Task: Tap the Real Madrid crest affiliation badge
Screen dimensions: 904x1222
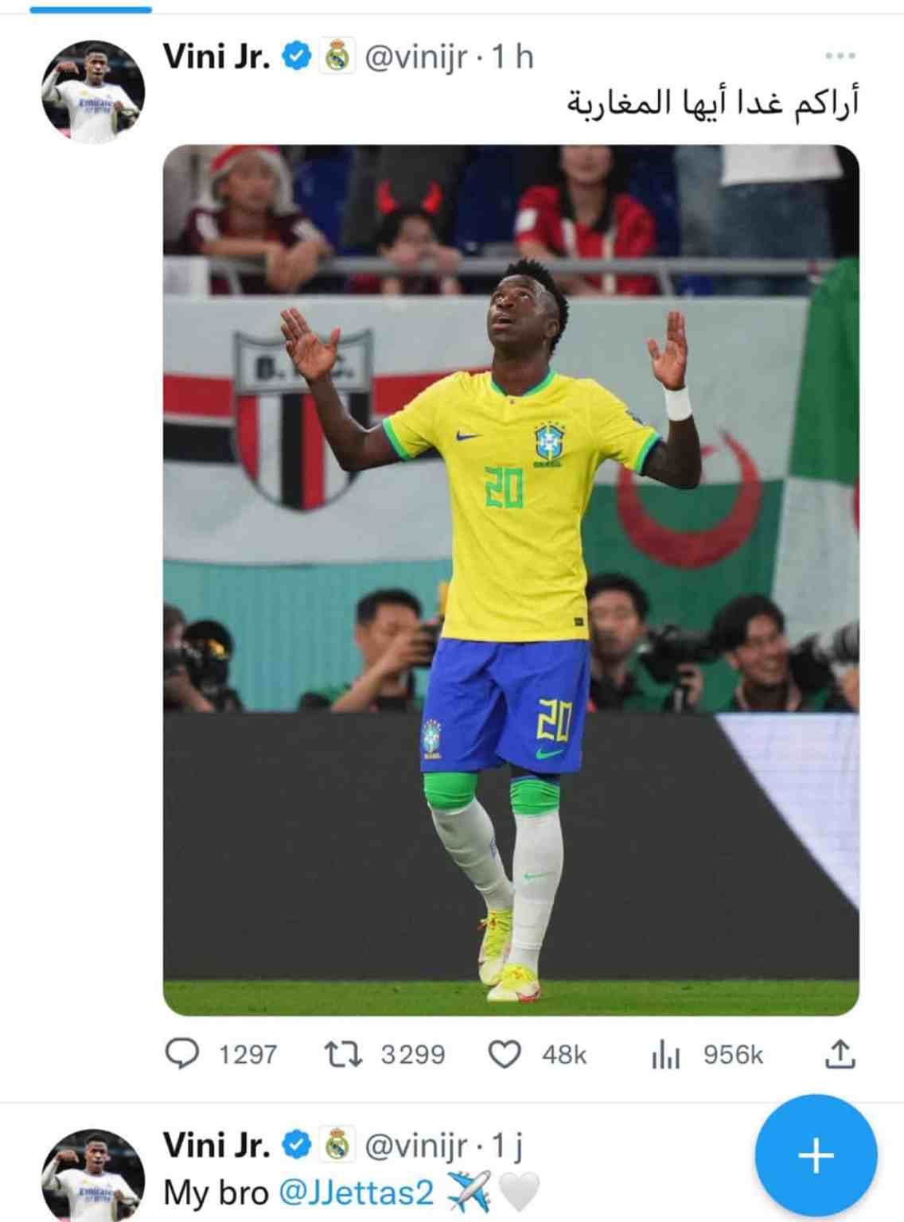Action: click(337, 56)
